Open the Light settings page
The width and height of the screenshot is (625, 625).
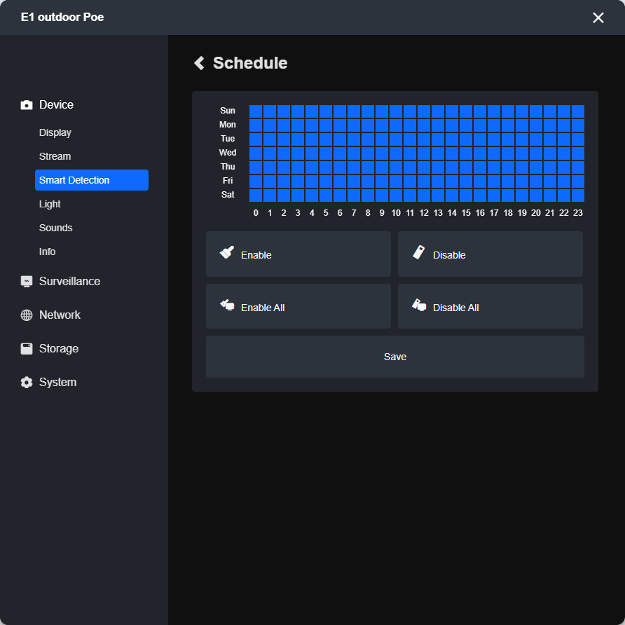tap(50, 204)
